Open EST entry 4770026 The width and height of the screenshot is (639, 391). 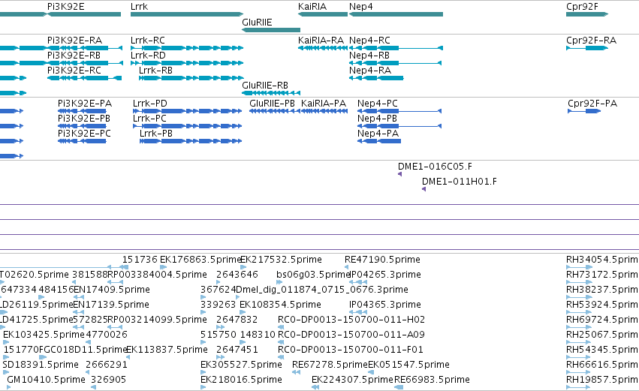[x=107, y=335]
